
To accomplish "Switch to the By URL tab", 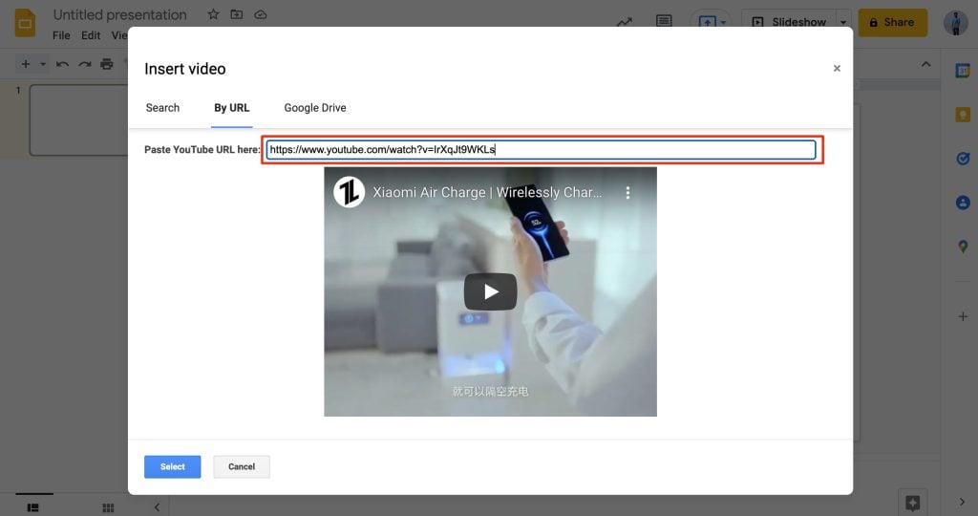I will [x=231, y=108].
